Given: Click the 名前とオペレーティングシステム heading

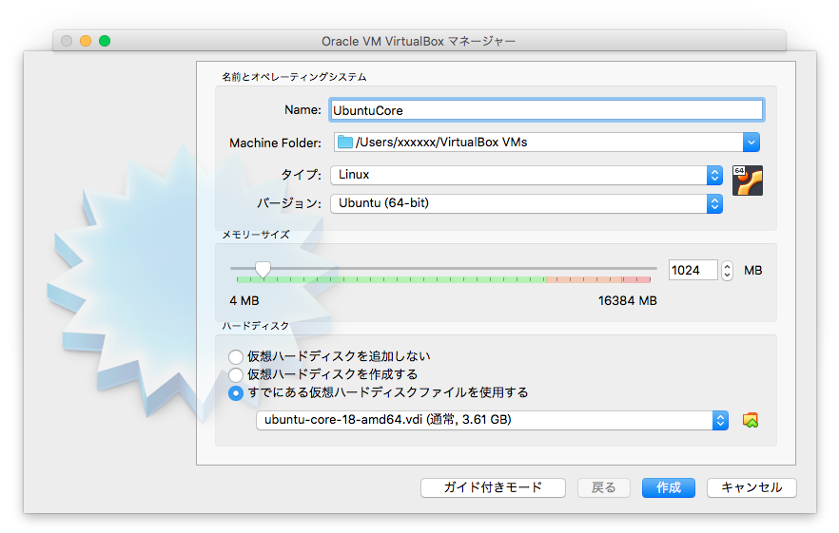Looking at the screenshot, I should pyautogui.click(x=294, y=77).
